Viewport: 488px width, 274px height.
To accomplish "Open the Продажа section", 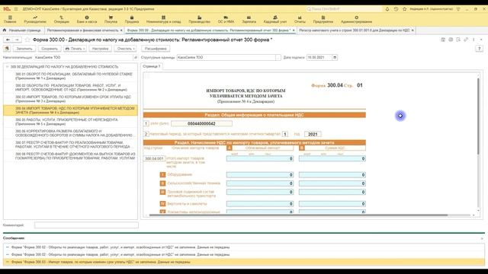I will (x=132, y=20).
